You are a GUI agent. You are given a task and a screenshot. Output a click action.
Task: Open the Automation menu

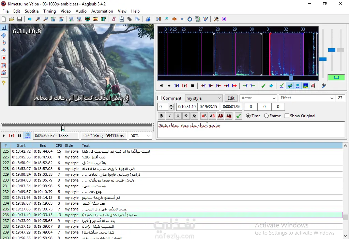[x=102, y=11]
